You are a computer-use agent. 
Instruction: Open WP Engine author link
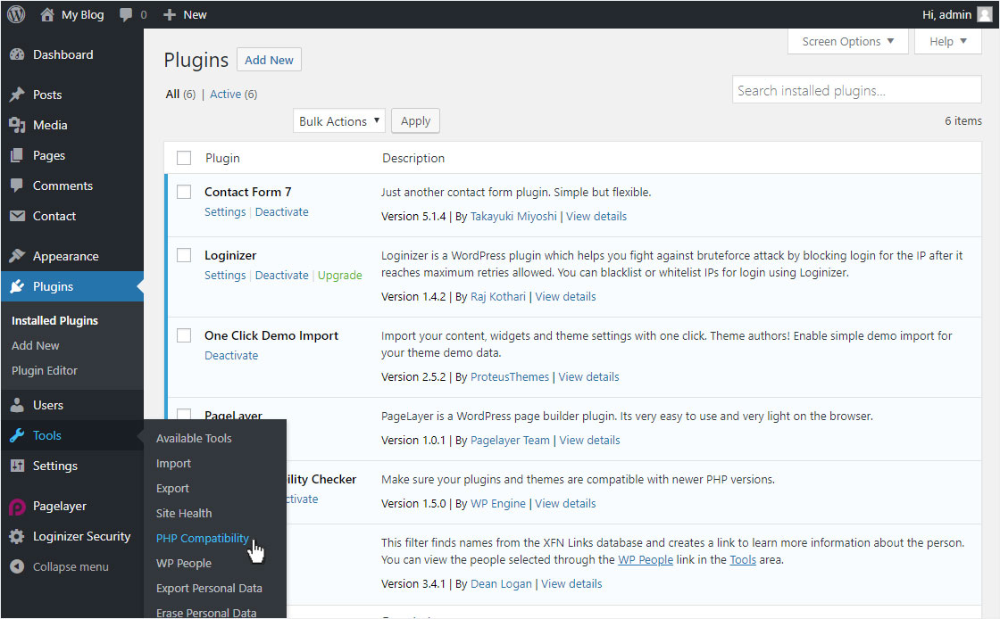(x=498, y=504)
